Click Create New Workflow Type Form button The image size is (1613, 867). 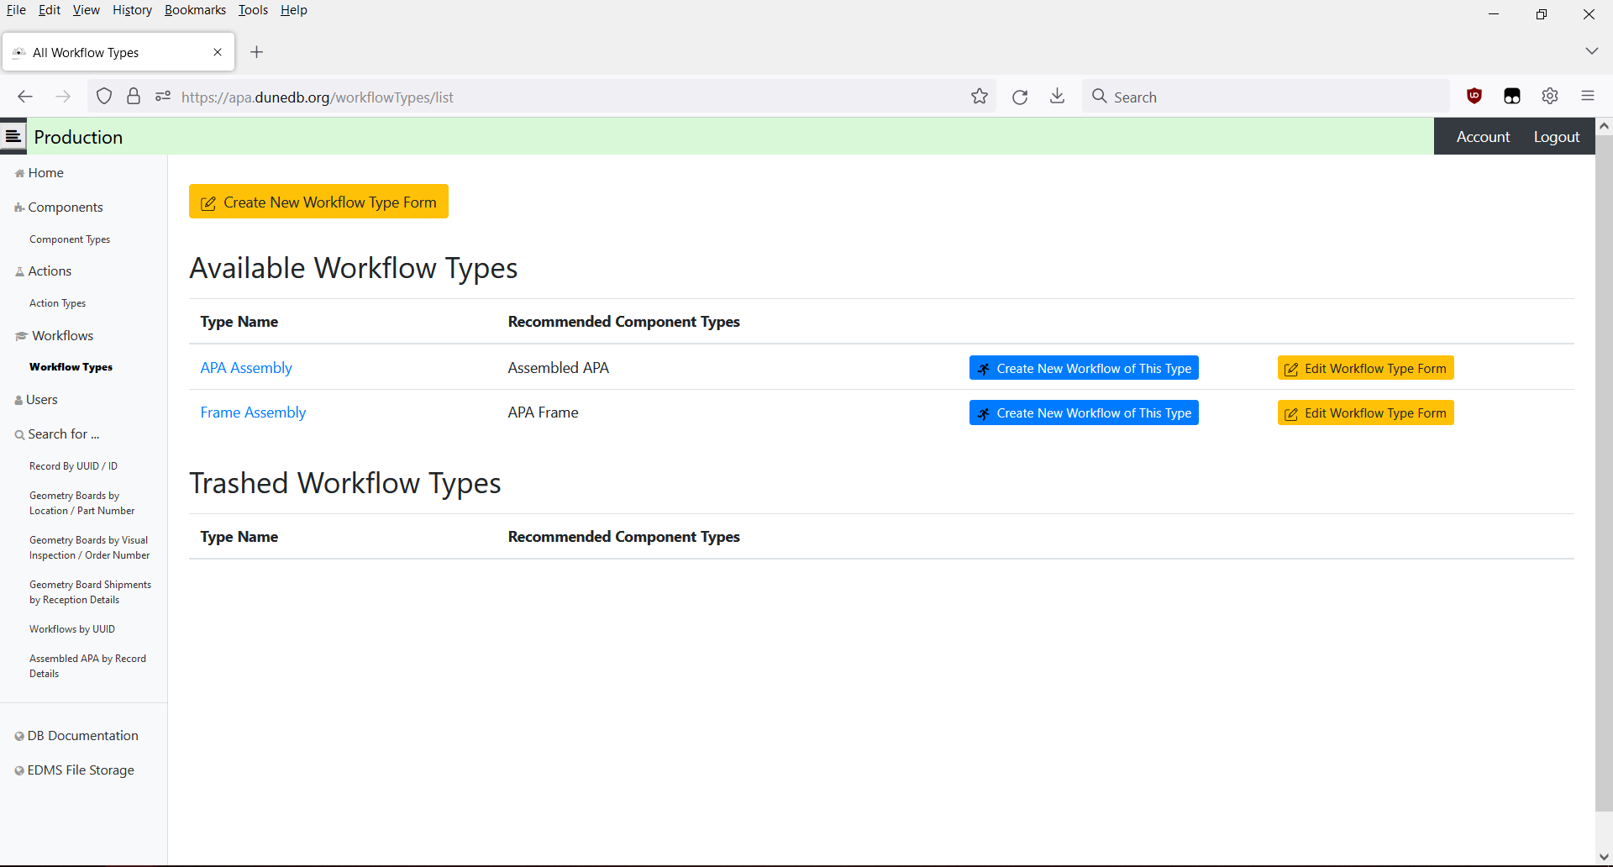coord(318,202)
